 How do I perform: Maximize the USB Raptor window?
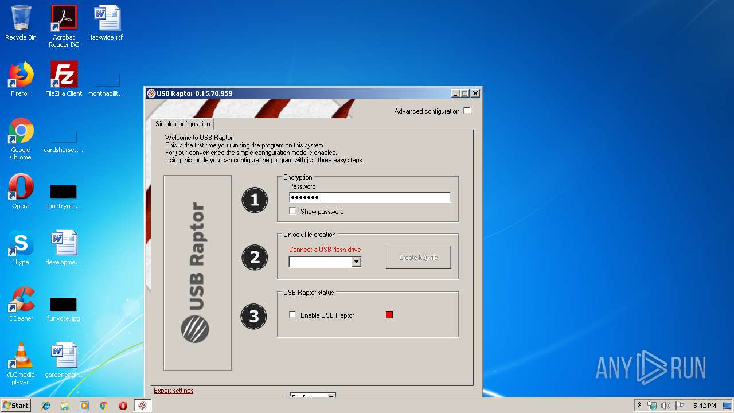(x=465, y=93)
